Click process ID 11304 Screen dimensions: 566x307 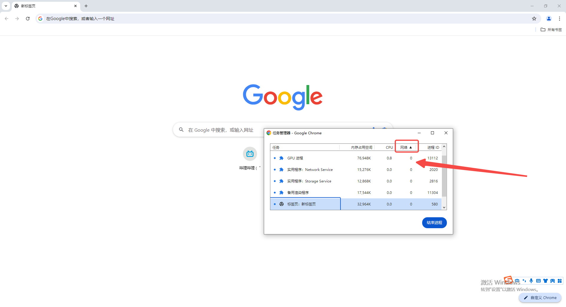(x=432, y=192)
